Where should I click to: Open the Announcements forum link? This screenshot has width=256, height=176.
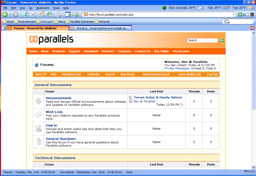click(58, 98)
